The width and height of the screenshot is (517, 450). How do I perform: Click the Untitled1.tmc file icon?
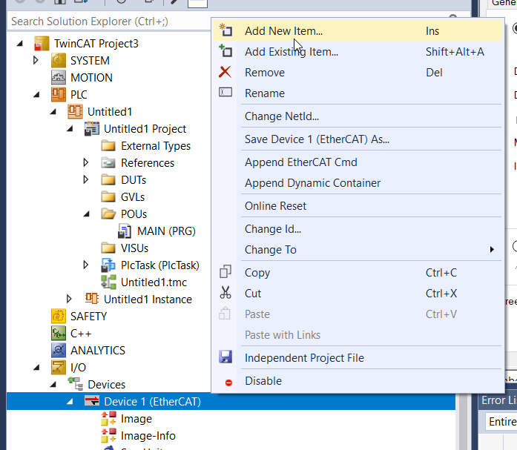click(x=108, y=282)
